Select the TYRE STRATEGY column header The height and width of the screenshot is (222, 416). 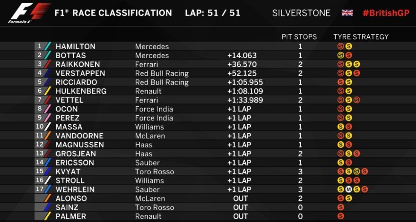[361, 36]
